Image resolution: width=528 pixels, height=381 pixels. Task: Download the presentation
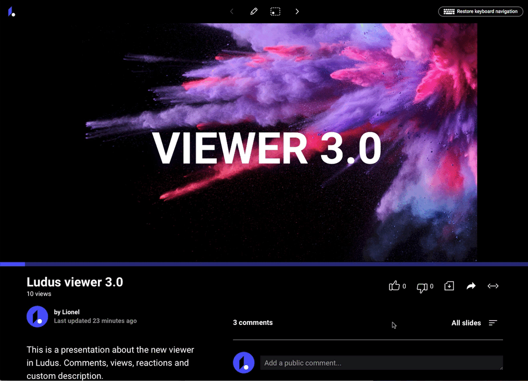pos(449,286)
